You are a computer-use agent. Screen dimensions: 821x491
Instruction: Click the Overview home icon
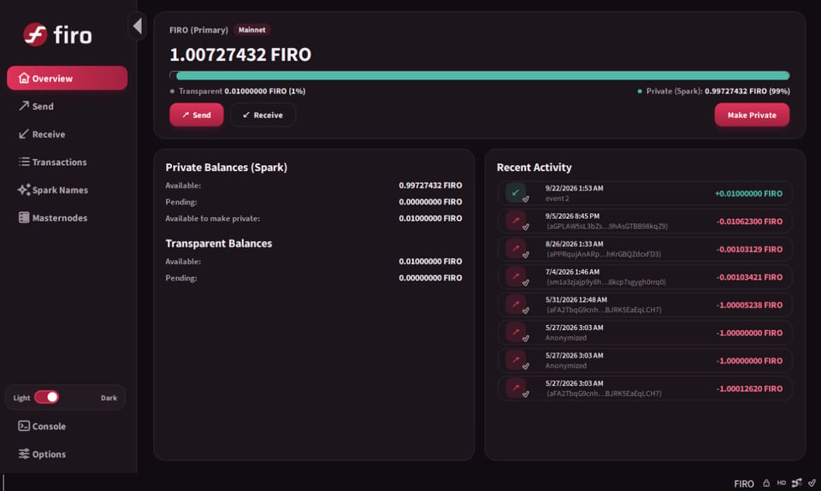(x=24, y=78)
